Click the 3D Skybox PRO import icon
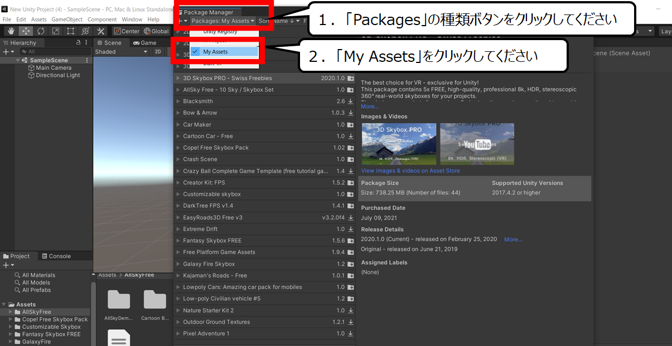672x346 pixels. 350,79
